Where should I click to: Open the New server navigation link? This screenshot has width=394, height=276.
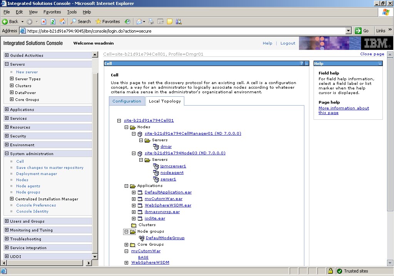[x=27, y=72]
